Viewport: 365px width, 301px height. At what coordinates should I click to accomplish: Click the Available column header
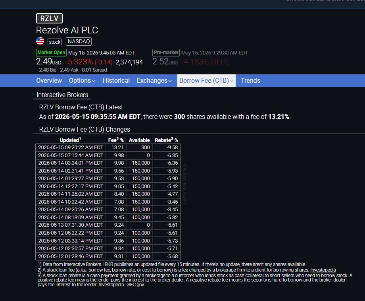139,140
